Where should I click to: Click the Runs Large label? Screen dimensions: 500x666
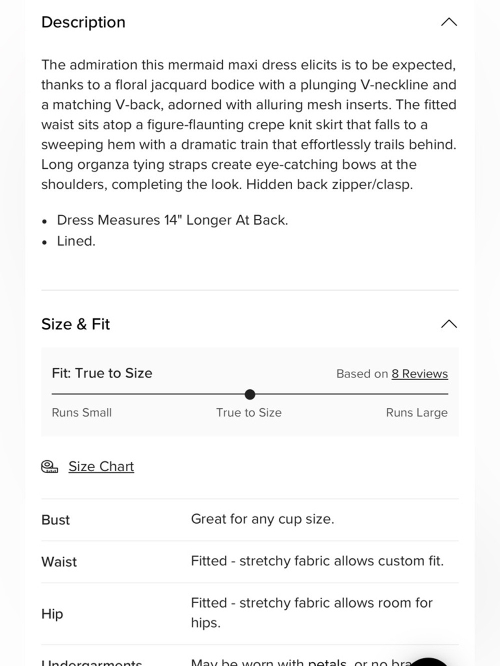click(x=416, y=413)
